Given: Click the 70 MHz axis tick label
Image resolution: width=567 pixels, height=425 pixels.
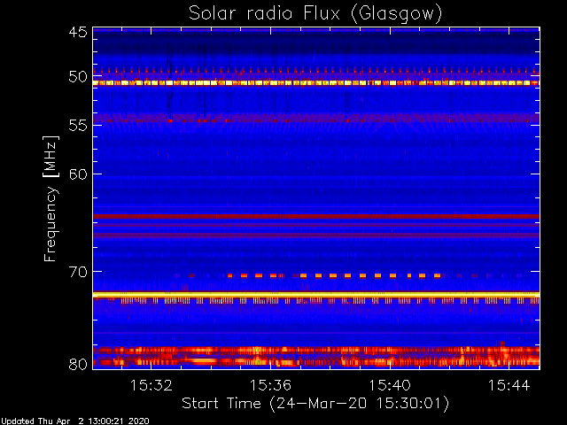Looking at the screenshot, I should [x=78, y=272].
